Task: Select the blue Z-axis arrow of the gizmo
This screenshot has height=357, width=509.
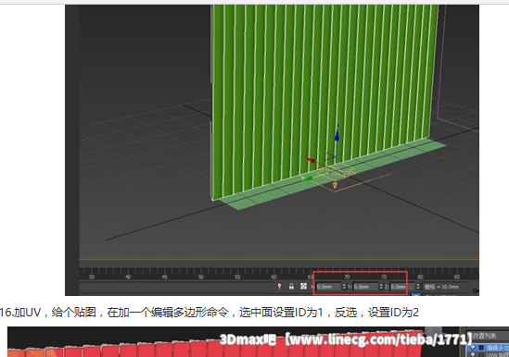Action: (337, 136)
